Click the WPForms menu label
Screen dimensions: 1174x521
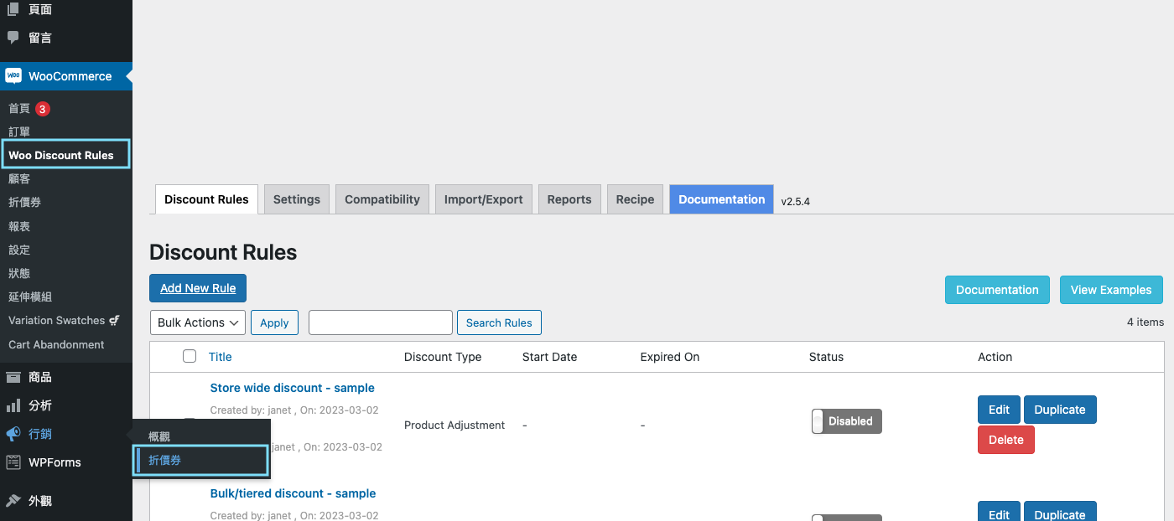[x=55, y=462]
